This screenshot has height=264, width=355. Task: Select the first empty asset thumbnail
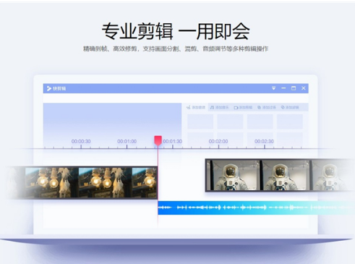pos(200,122)
